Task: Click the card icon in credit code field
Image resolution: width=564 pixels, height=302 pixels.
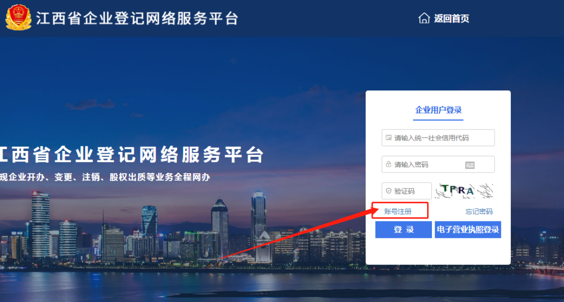Action: [x=389, y=138]
